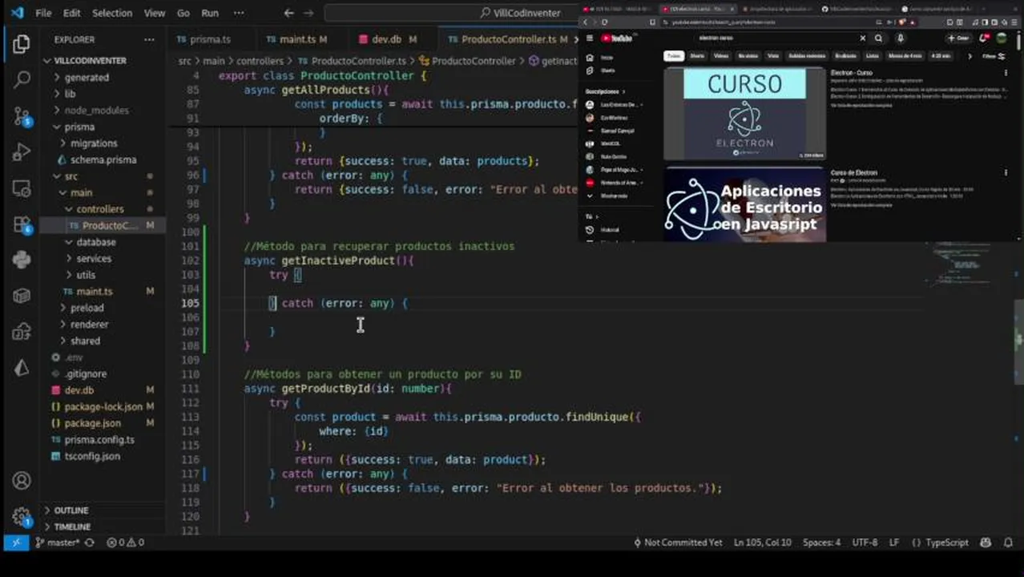Viewport: 1024px width, 577px height.
Task: Click the 'Ln 105, Col 10' position indicator
Action: tap(762, 543)
